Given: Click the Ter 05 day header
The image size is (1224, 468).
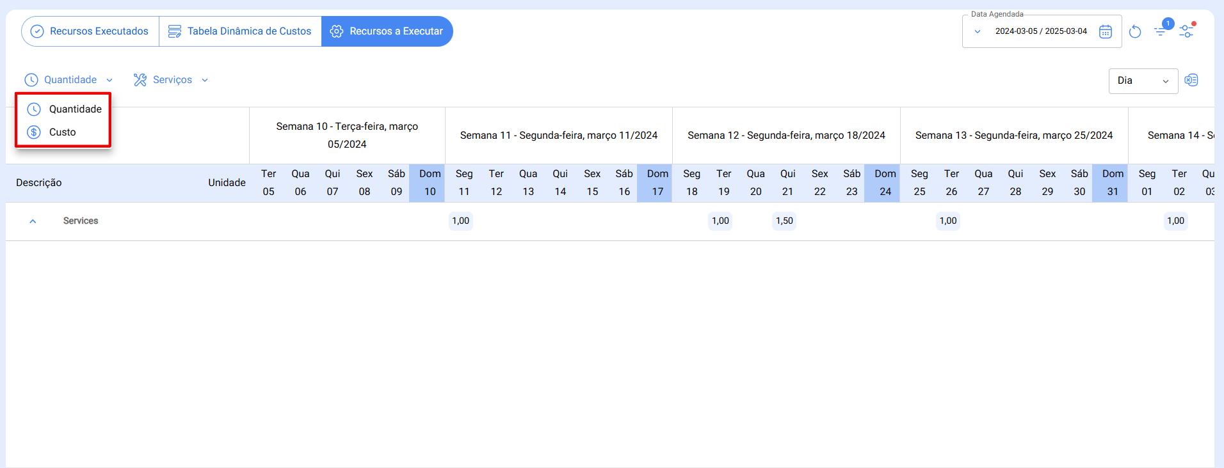Looking at the screenshot, I should (x=269, y=183).
